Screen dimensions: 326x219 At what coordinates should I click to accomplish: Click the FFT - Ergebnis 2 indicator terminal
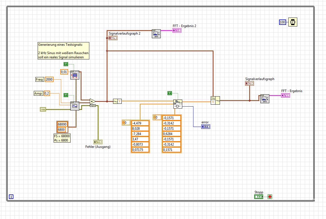(x=177, y=30)
